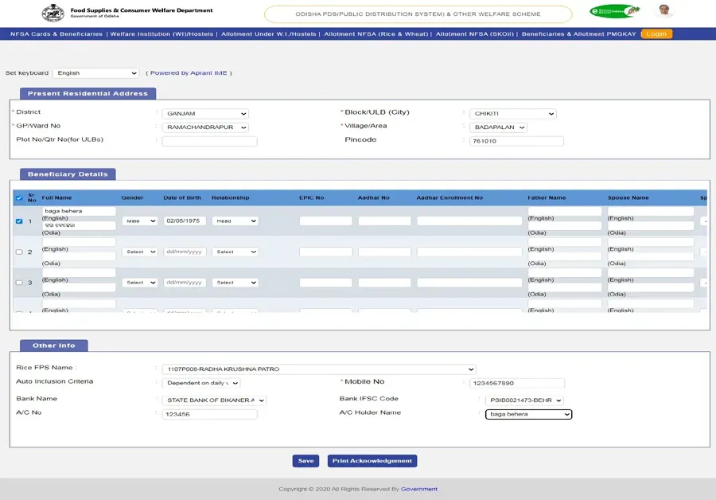Image resolution: width=716 pixels, height=500 pixels.
Task: Uncheck beneficiary row 1 checkbox
Action: click(19, 221)
